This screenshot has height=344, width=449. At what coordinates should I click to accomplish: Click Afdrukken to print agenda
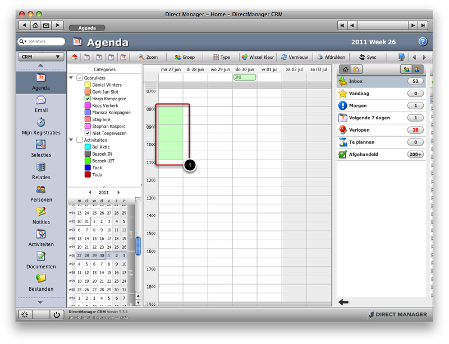coord(331,57)
